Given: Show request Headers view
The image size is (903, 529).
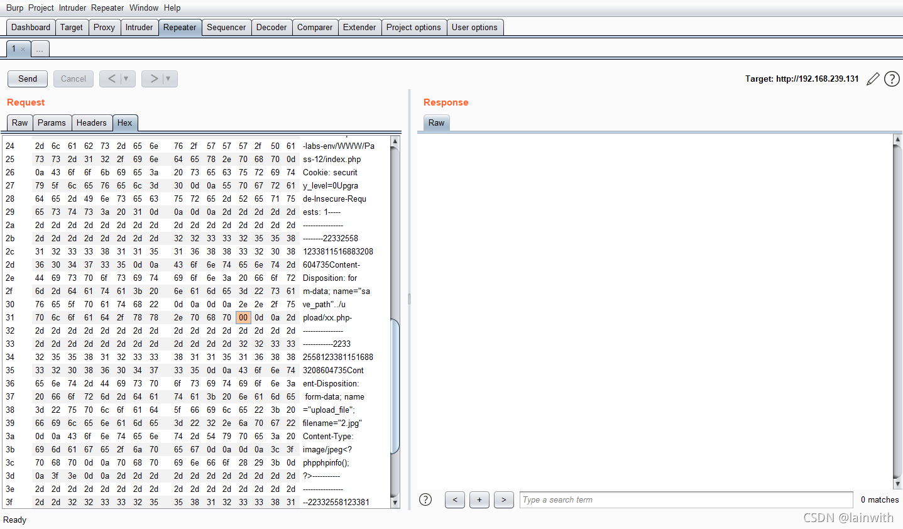Looking at the screenshot, I should [x=92, y=123].
